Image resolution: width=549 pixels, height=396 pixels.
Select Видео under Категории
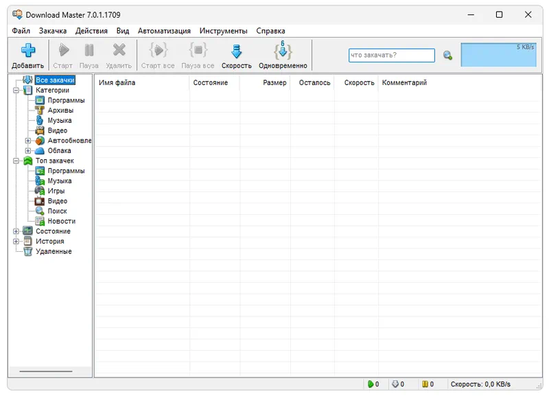tap(58, 130)
